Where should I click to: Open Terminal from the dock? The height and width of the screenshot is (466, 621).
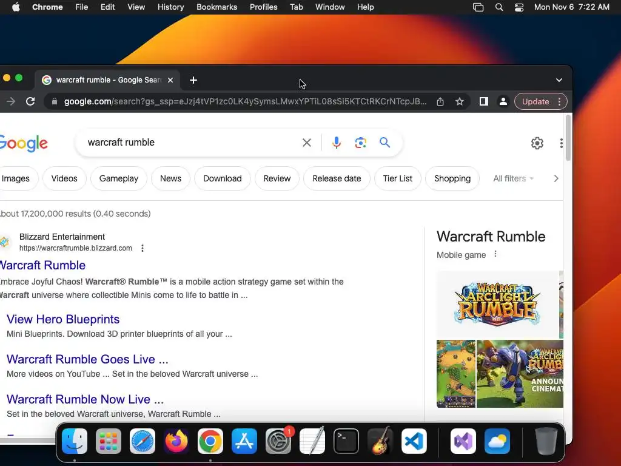(346, 441)
